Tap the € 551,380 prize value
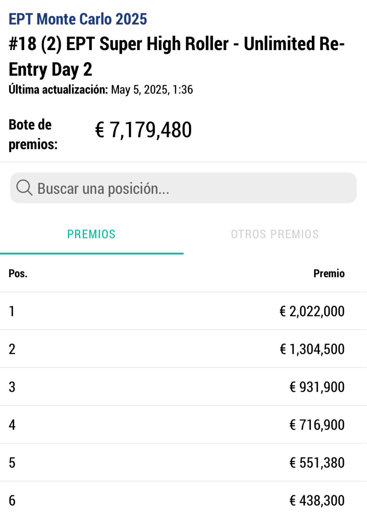 click(317, 463)
